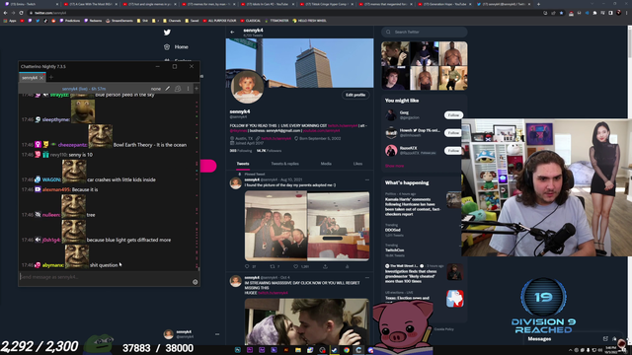The image size is (632, 355).
Task: Open the ALL PURPOSE FLOUR bookmark folder
Action: tap(219, 21)
